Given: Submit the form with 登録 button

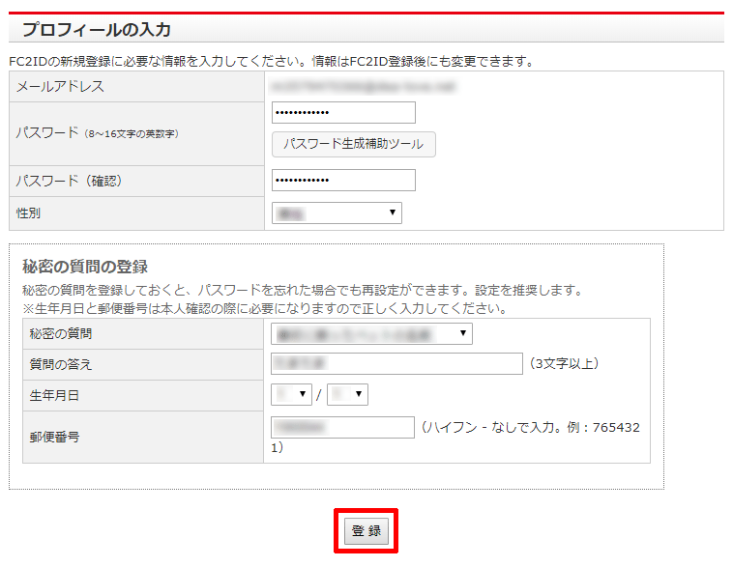Looking at the screenshot, I should pos(366,531).
